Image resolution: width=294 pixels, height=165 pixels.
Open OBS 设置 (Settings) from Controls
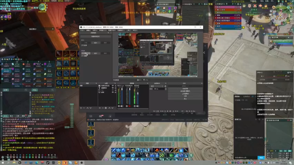[185, 96]
